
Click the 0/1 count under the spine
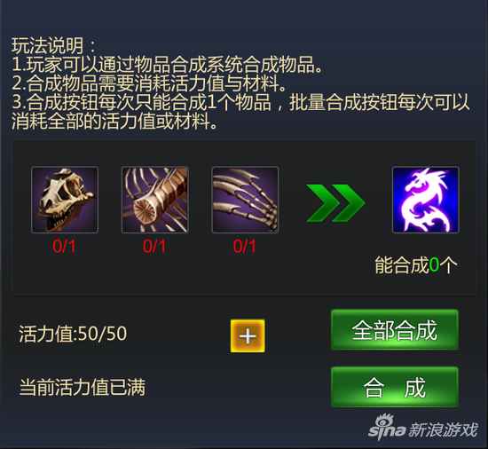pos(154,247)
